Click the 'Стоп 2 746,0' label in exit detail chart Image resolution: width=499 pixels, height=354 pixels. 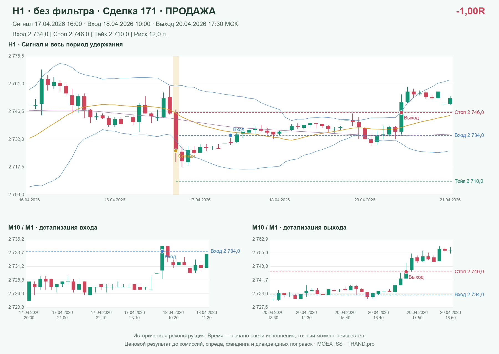pyautogui.click(x=469, y=272)
